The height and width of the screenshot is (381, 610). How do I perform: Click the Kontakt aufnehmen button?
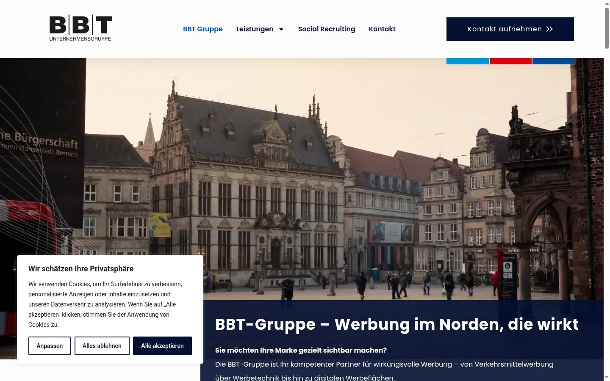click(x=510, y=29)
